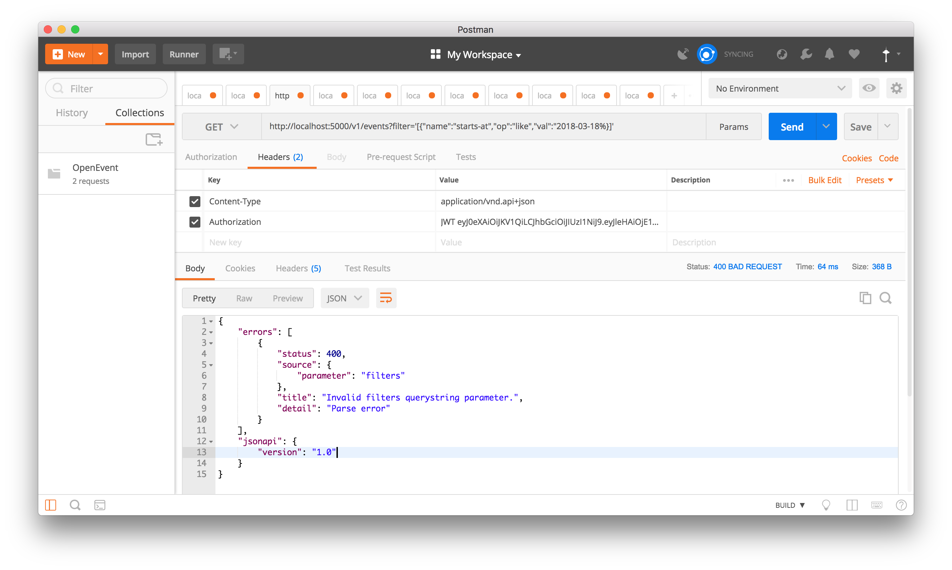
Task: Open the GET method dropdown
Action: coord(222,127)
